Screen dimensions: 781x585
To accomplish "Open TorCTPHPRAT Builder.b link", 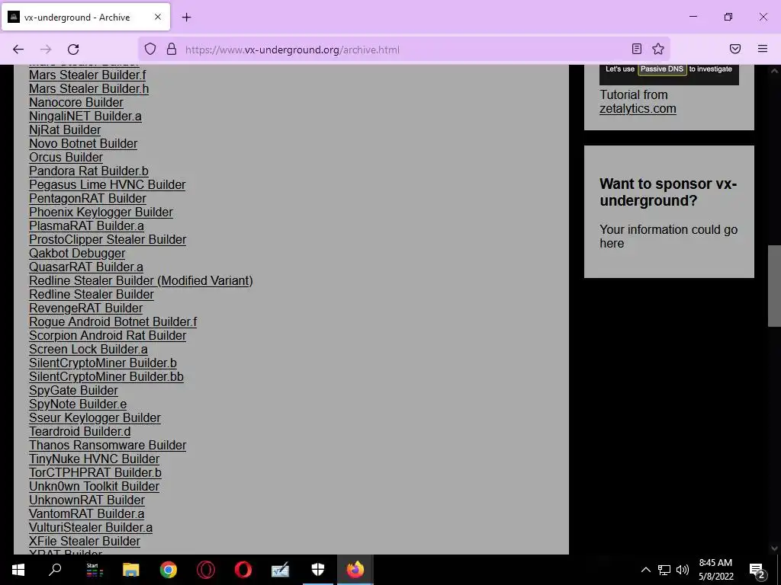I will (x=95, y=473).
